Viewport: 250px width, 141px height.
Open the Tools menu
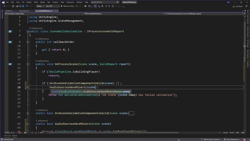point(62,2)
